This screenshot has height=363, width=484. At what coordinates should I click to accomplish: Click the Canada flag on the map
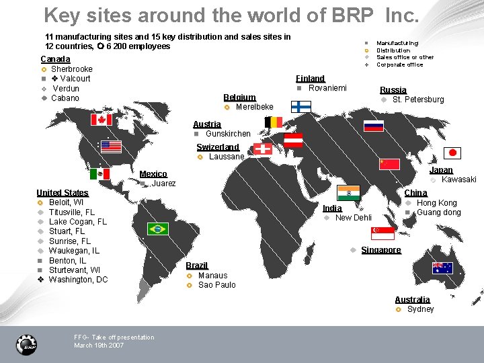[x=102, y=120]
